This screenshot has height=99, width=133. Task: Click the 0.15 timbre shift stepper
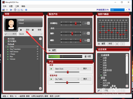tap(89, 33)
